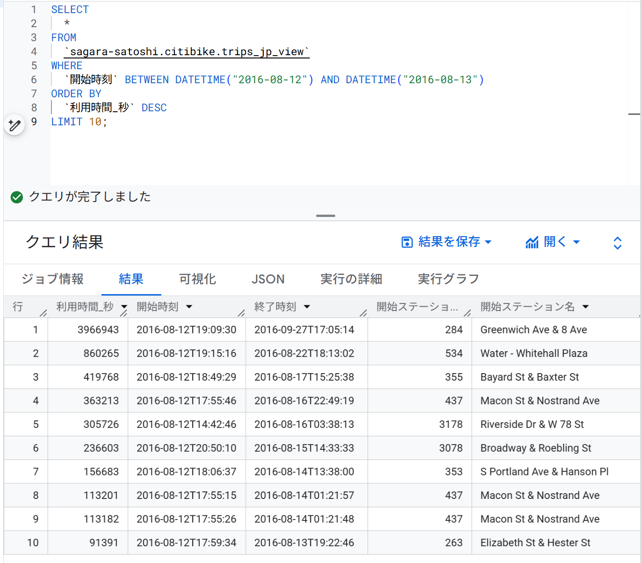
Task: Click the green query completed checkmark icon
Action: (17, 197)
